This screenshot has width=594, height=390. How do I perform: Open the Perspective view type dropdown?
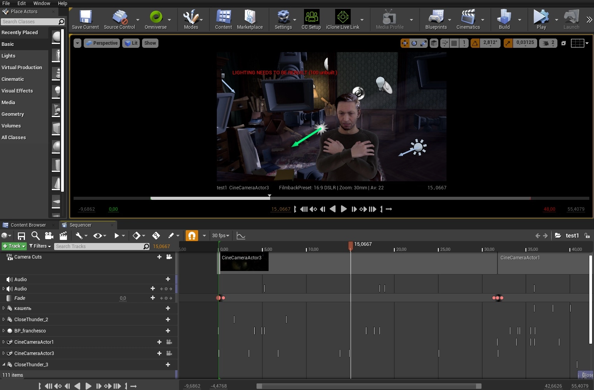(x=101, y=43)
